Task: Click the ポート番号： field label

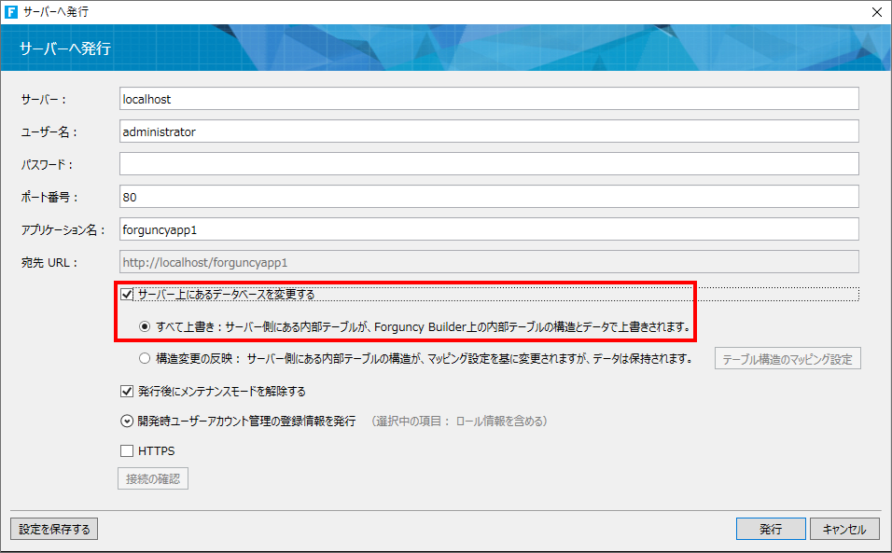Action: pos(49,197)
